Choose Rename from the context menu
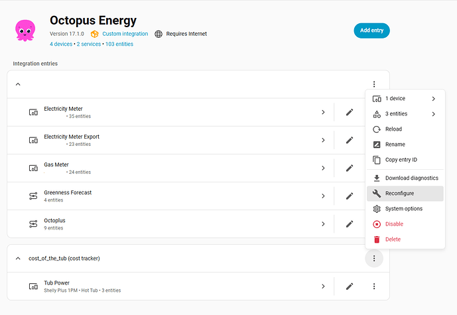 click(x=405, y=145)
